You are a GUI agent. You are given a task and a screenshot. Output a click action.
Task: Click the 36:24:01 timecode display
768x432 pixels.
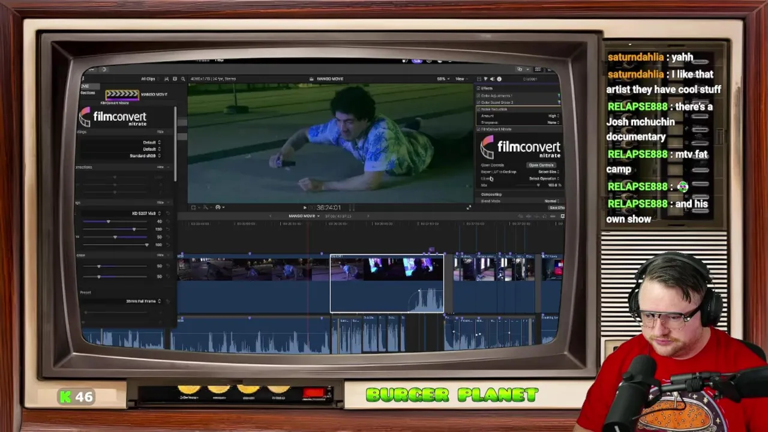tap(328, 208)
